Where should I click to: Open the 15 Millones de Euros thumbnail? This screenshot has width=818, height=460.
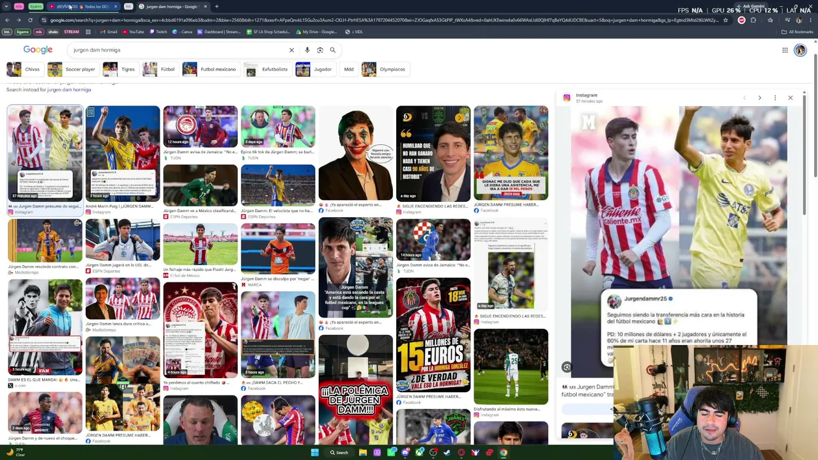tap(433, 335)
